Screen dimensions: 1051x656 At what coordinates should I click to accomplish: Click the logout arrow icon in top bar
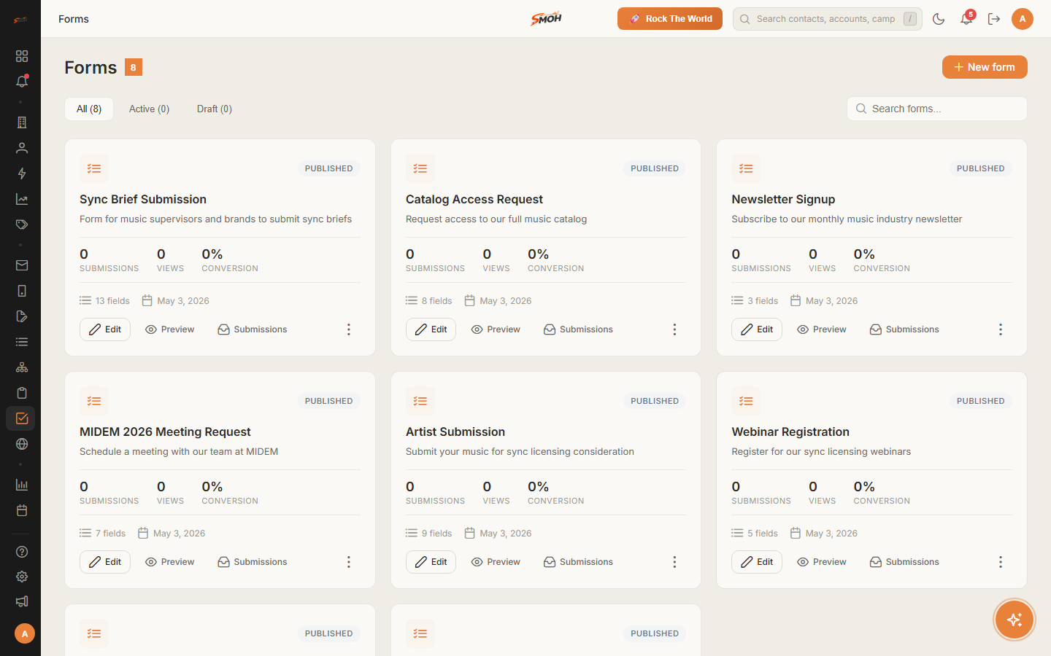(994, 19)
